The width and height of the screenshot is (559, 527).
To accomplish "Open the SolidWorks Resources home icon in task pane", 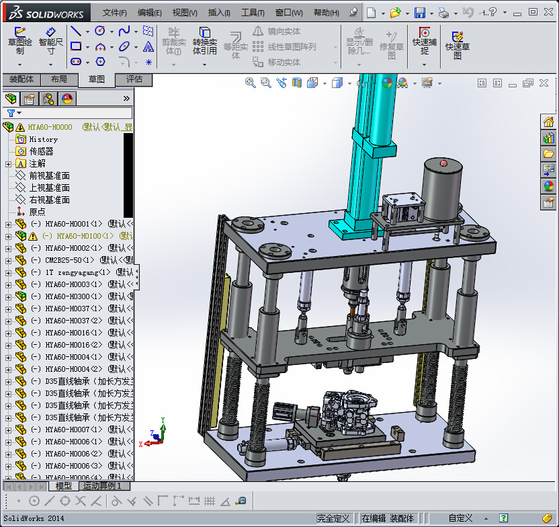I will point(549,122).
